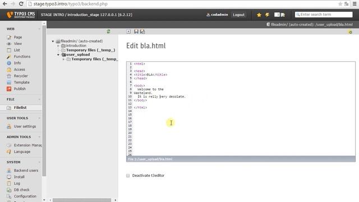The width and height of the screenshot is (359, 202).
Task: Click the shortcut icon at toolbar right
Action: [350, 32]
